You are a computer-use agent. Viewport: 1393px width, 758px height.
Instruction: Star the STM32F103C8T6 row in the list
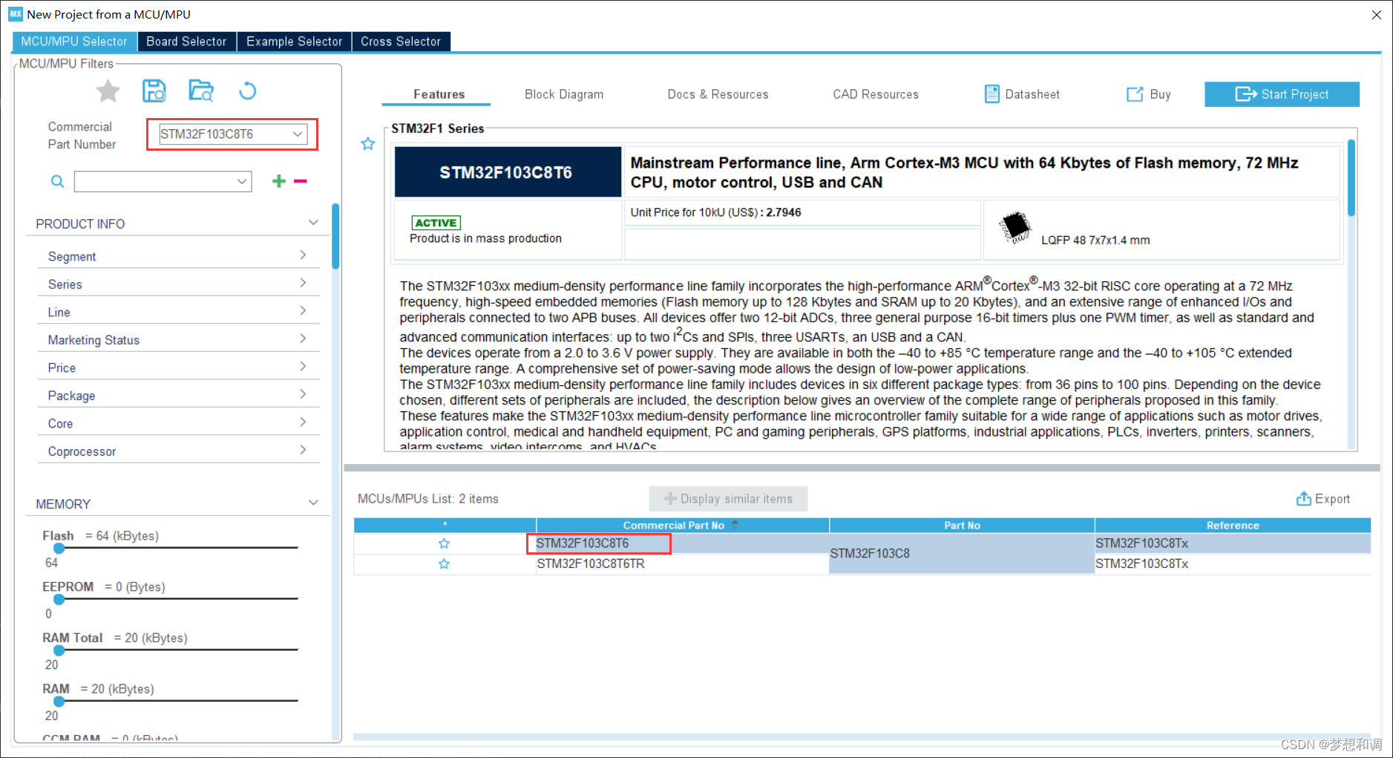(x=444, y=543)
